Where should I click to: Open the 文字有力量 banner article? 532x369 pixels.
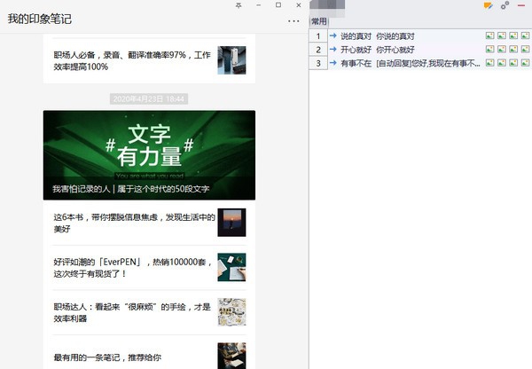pos(149,155)
